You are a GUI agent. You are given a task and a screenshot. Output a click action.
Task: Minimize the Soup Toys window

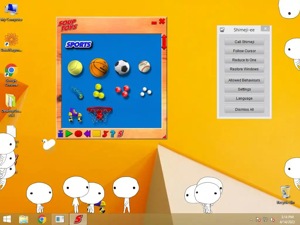[x=154, y=23]
